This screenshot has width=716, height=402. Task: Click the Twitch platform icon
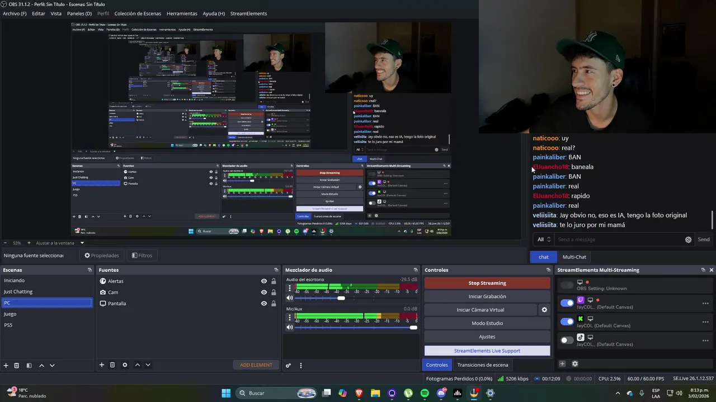point(581,300)
